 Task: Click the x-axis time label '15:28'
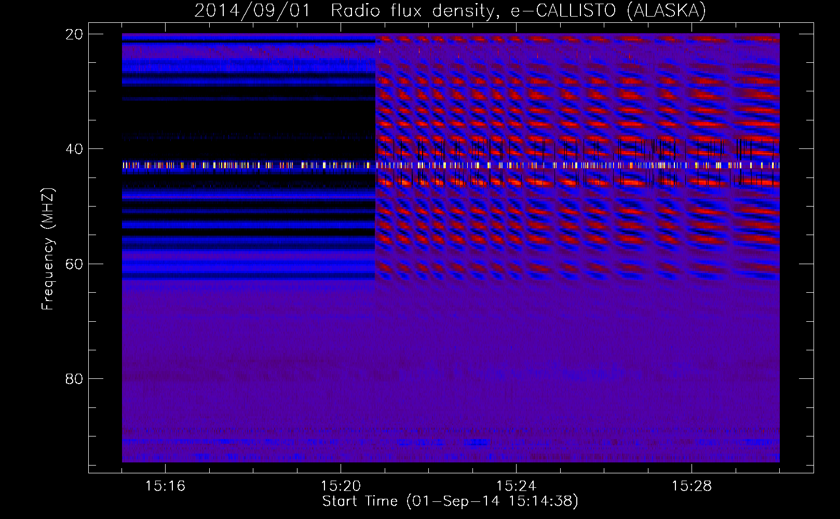pyautogui.click(x=692, y=486)
